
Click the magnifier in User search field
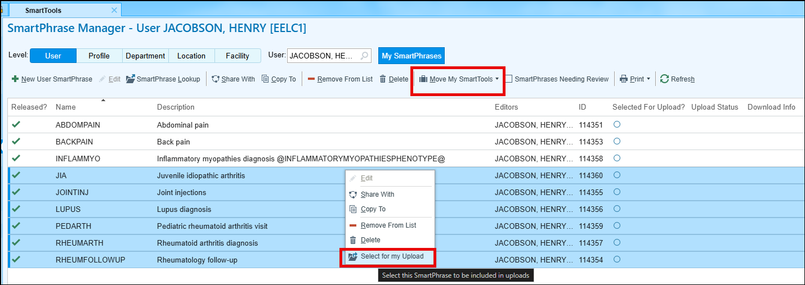[x=365, y=56]
